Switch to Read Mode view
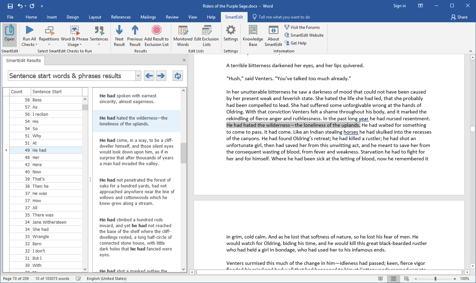Viewport: 476px width, 283px height. coord(381,278)
